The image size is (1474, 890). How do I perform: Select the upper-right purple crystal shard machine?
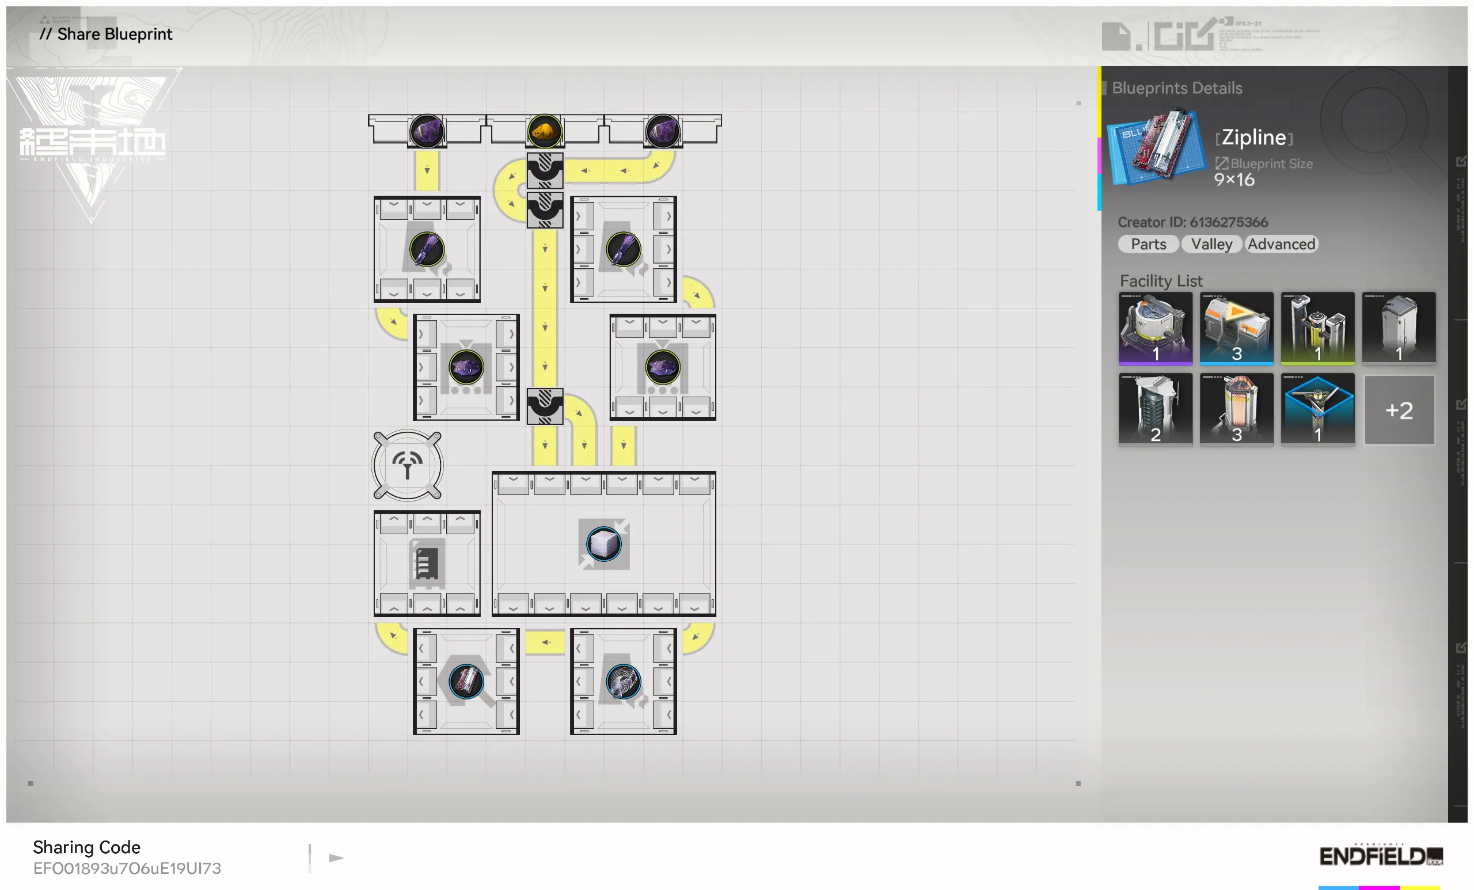coord(624,249)
